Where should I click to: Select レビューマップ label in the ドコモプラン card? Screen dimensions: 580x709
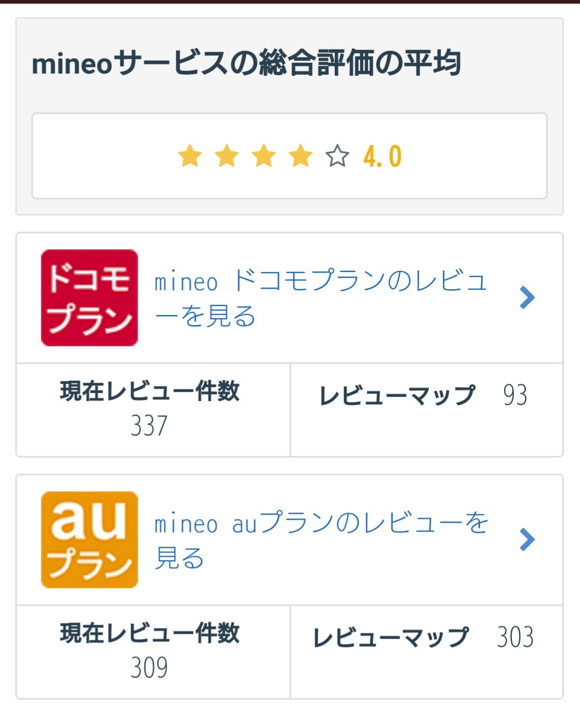397,395
